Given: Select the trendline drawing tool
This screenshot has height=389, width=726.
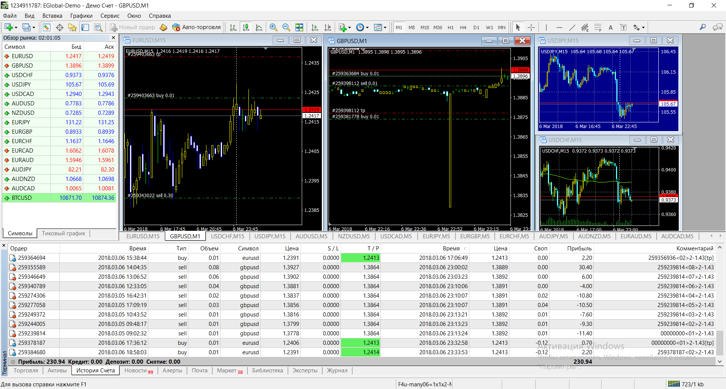Looking at the screenshot, I should (x=572, y=27).
